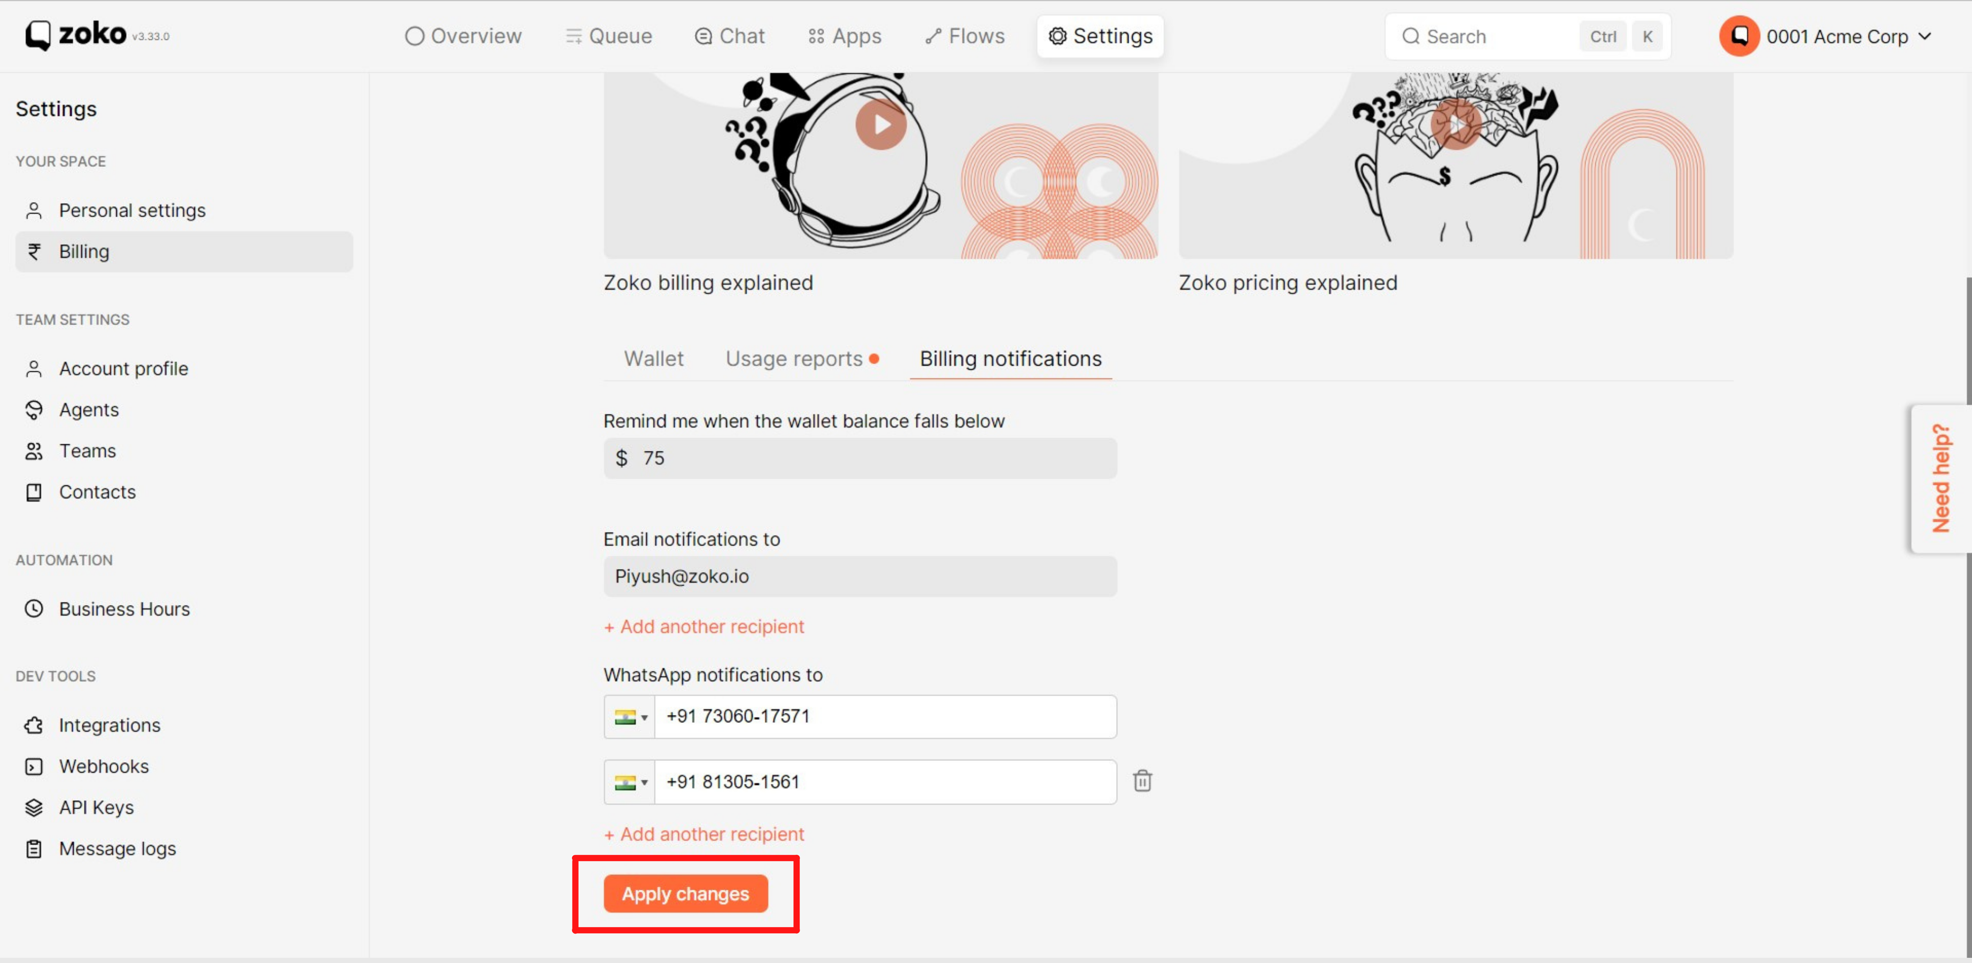Image resolution: width=1972 pixels, height=963 pixels.
Task: Open Business Hours settings
Action: 184,609
